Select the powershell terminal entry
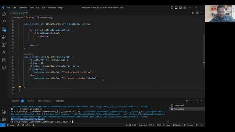Screen dimensions: 235x132 click(187, 105)
